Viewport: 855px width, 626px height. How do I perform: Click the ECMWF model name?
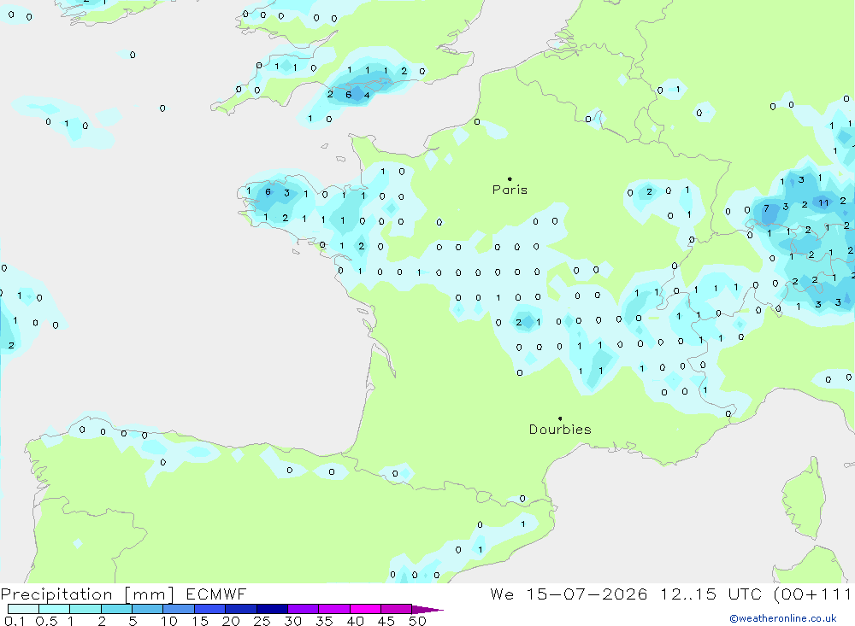[216, 594]
